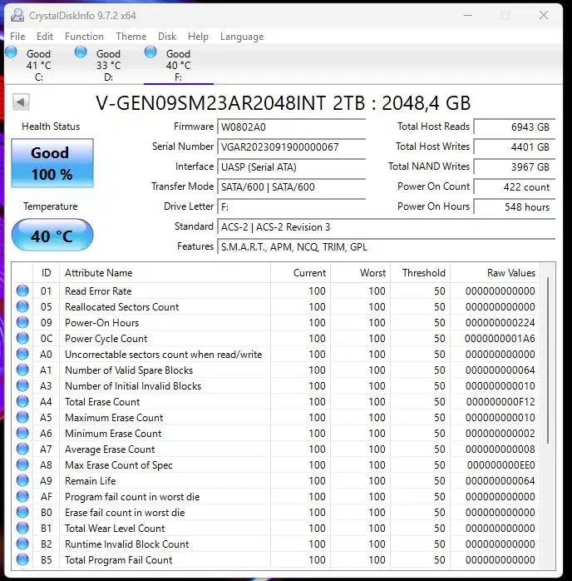572x581 pixels.
Task: Click the Total Host Reads value 6943 GB
Action: tap(515, 127)
